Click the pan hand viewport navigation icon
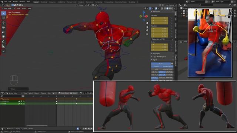Image resolution: width=237 pixels, height=133 pixels. click(147, 27)
